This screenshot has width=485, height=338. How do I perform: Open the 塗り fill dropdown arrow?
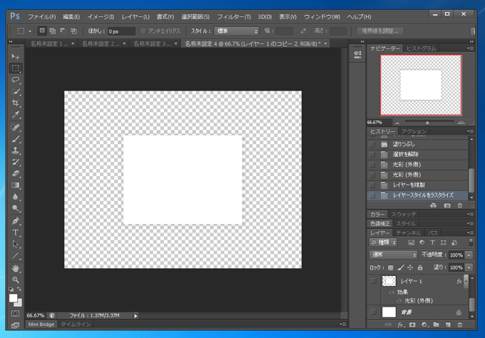469,267
